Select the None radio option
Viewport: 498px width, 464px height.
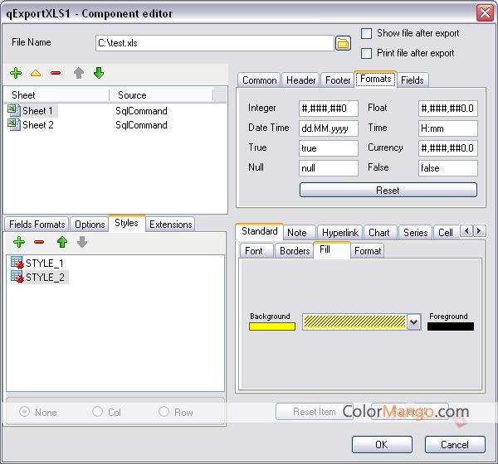click(x=24, y=412)
